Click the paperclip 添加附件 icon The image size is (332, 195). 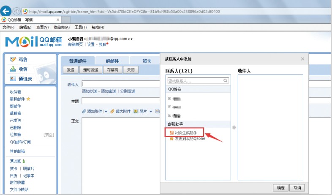(84, 111)
